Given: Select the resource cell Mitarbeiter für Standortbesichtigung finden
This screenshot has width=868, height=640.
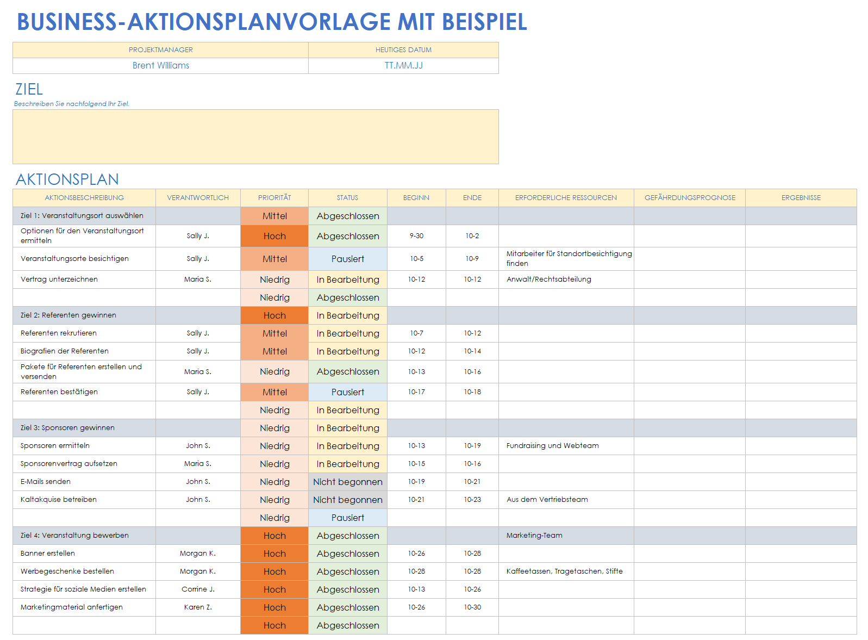Looking at the screenshot, I should 566,259.
